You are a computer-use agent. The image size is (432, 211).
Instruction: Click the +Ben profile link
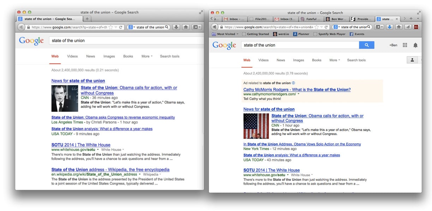pos(393,45)
